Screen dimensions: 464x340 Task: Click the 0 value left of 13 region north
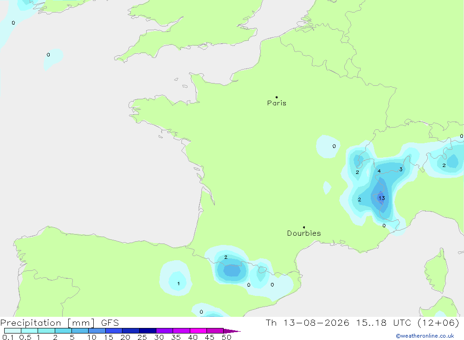[x=334, y=146]
